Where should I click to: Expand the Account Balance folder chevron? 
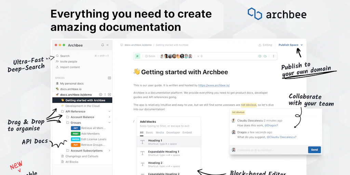tap(109, 117)
